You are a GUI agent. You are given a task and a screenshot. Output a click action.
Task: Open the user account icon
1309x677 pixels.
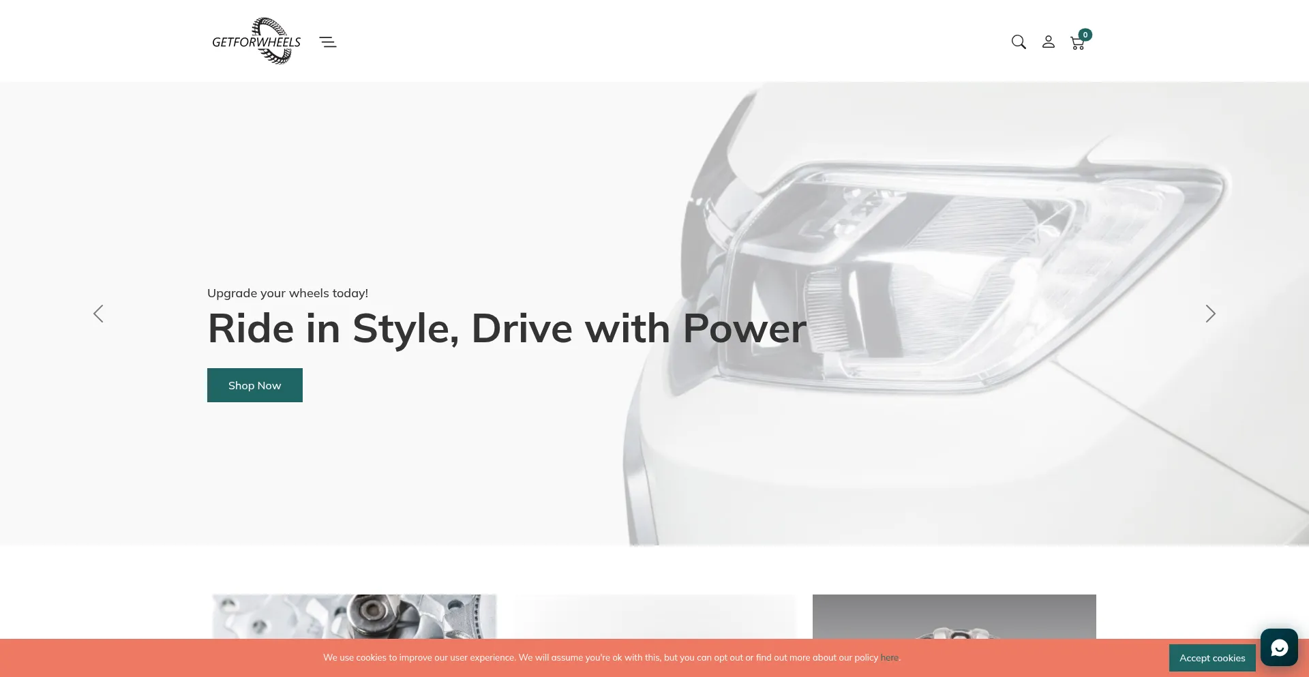[x=1049, y=42]
